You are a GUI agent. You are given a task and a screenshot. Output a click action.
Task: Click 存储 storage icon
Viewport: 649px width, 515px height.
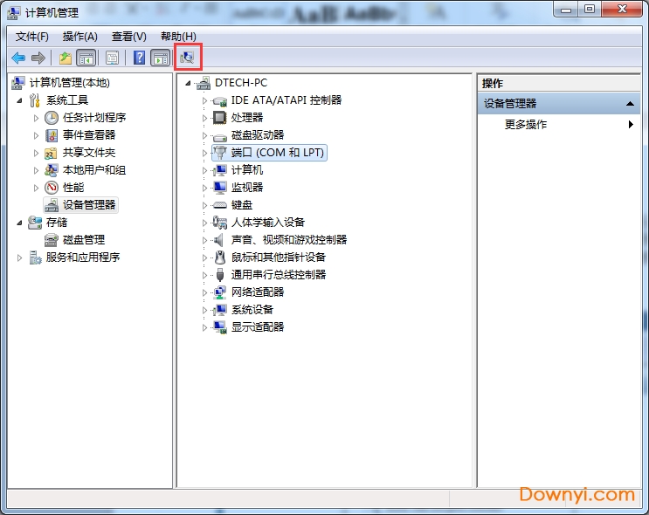point(35,223)
